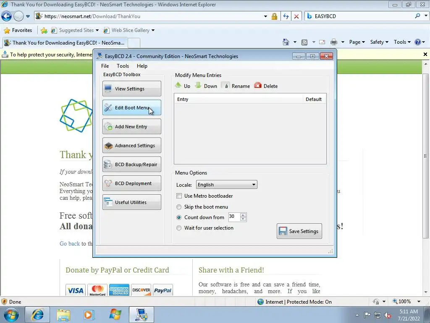Click the security padlock icon
The width and height of the screenshot is (430, 323).
point(274,16)
